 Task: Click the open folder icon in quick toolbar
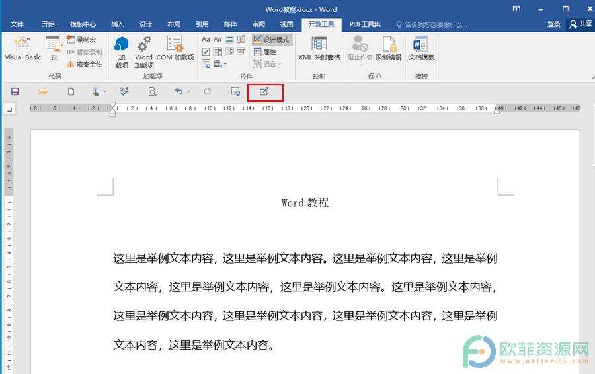click(43, 91)
